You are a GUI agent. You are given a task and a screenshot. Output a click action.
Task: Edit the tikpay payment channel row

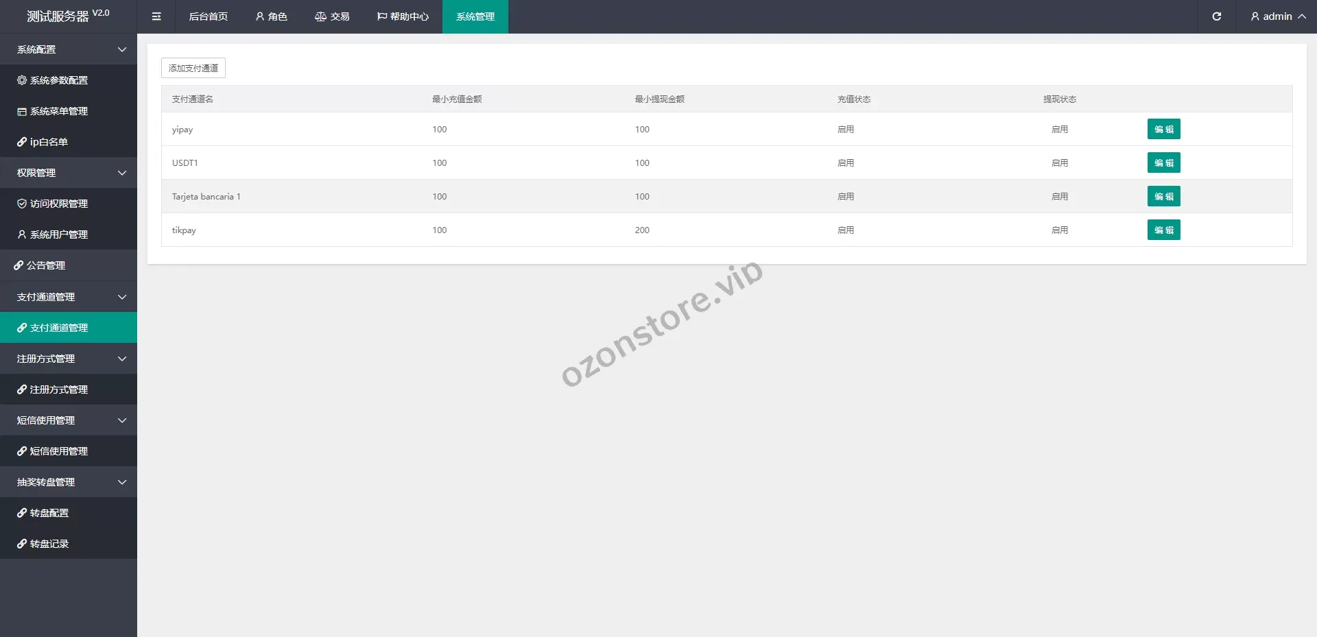coord(1163,230)
